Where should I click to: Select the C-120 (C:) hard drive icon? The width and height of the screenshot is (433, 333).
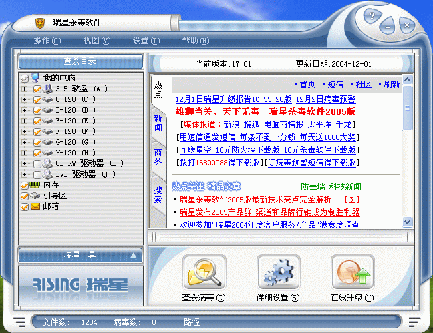(47, 99)
